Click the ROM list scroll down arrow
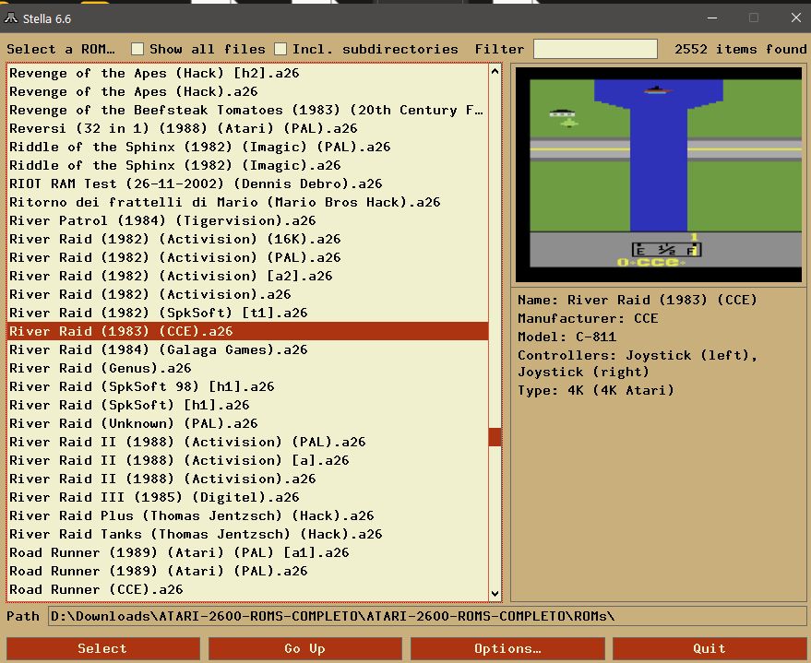The height and width of the screenshot is (663, 811). [x=495, y=593]
